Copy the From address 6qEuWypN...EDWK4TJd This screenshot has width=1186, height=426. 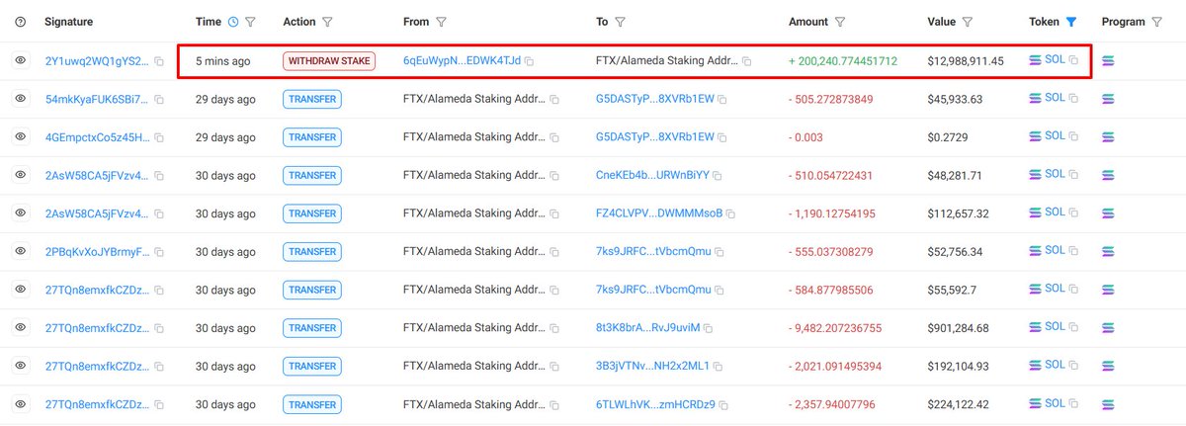(x=530, y=61)
